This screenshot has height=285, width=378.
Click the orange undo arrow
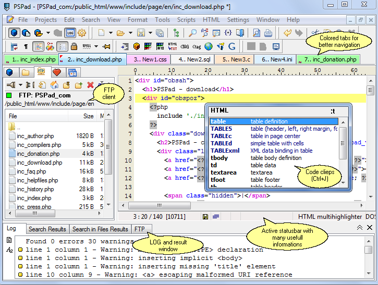[287, 32]
